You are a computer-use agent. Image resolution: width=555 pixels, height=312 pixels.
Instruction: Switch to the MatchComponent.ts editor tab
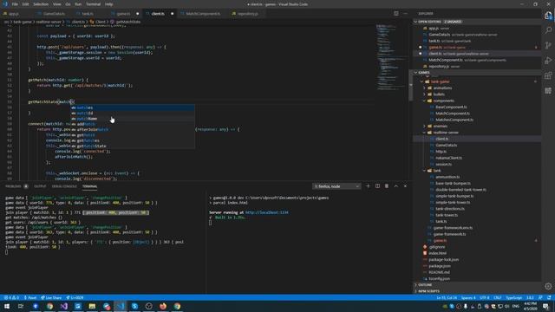203,14
